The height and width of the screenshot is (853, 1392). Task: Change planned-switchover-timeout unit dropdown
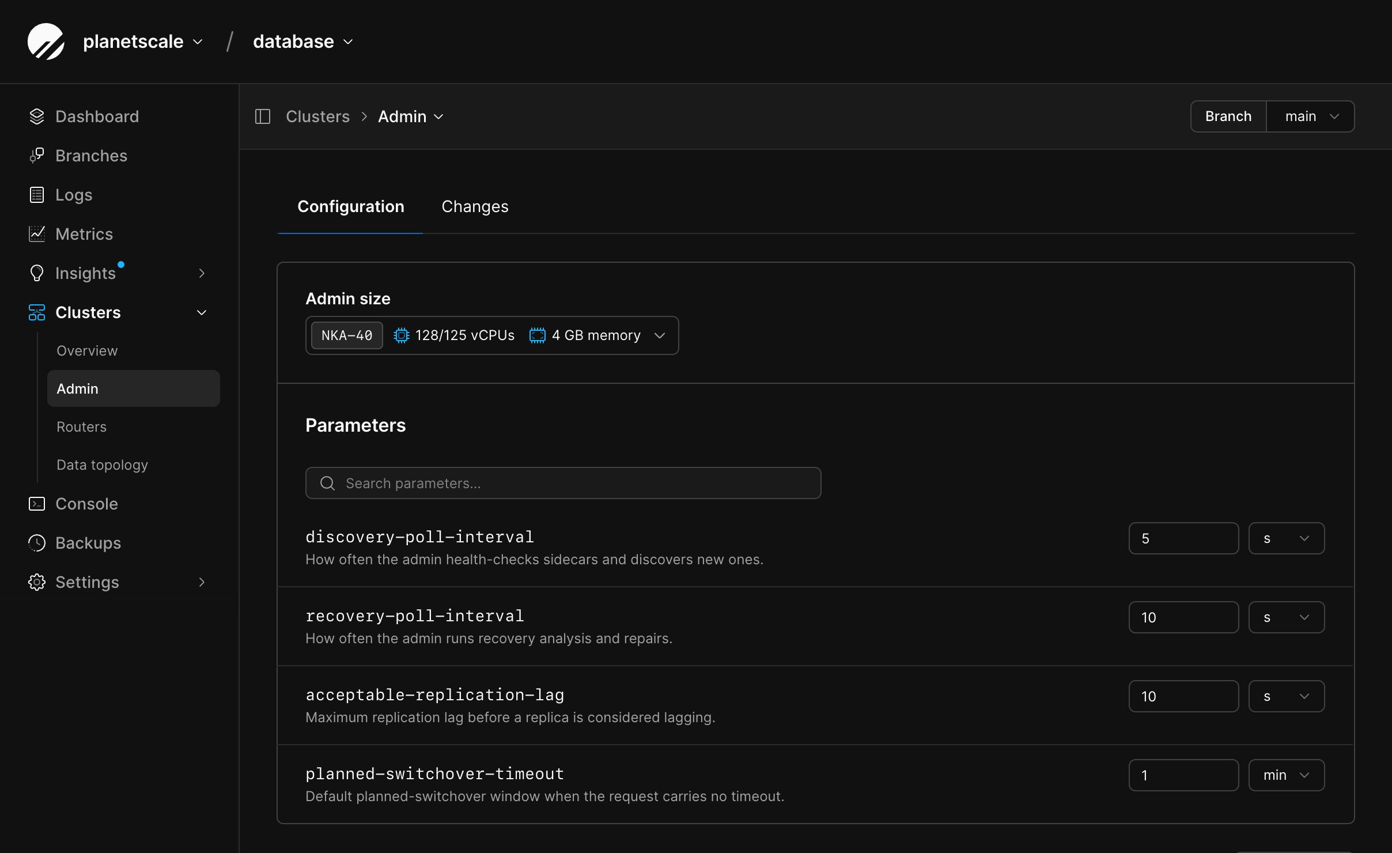[x=1287, y=775]
